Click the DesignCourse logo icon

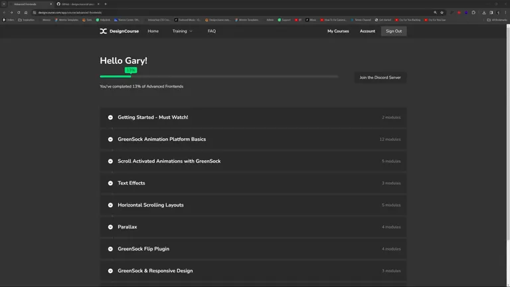coord(103,31)
